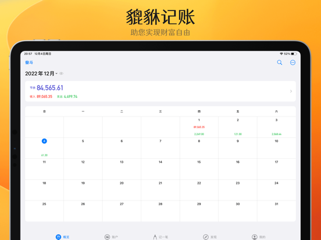This screenshot has height=240, width=321.
Task: Select day 17 in the calendar
Action: click(x=276, y=162)
